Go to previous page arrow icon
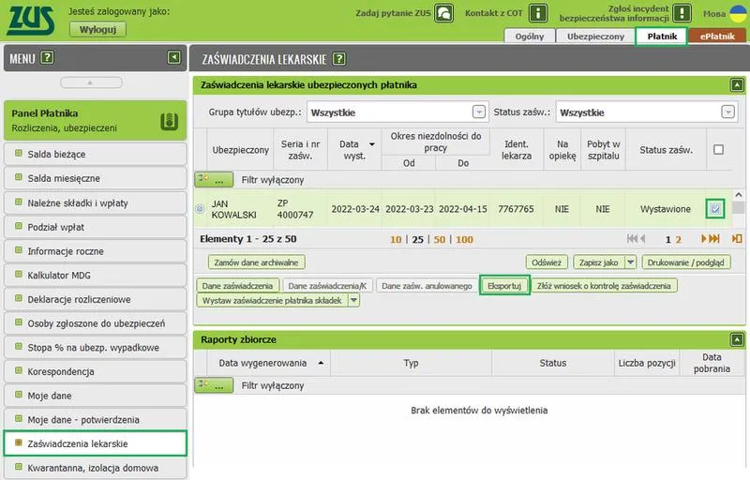Screen dimensions: 750x480 coord(642,238)
